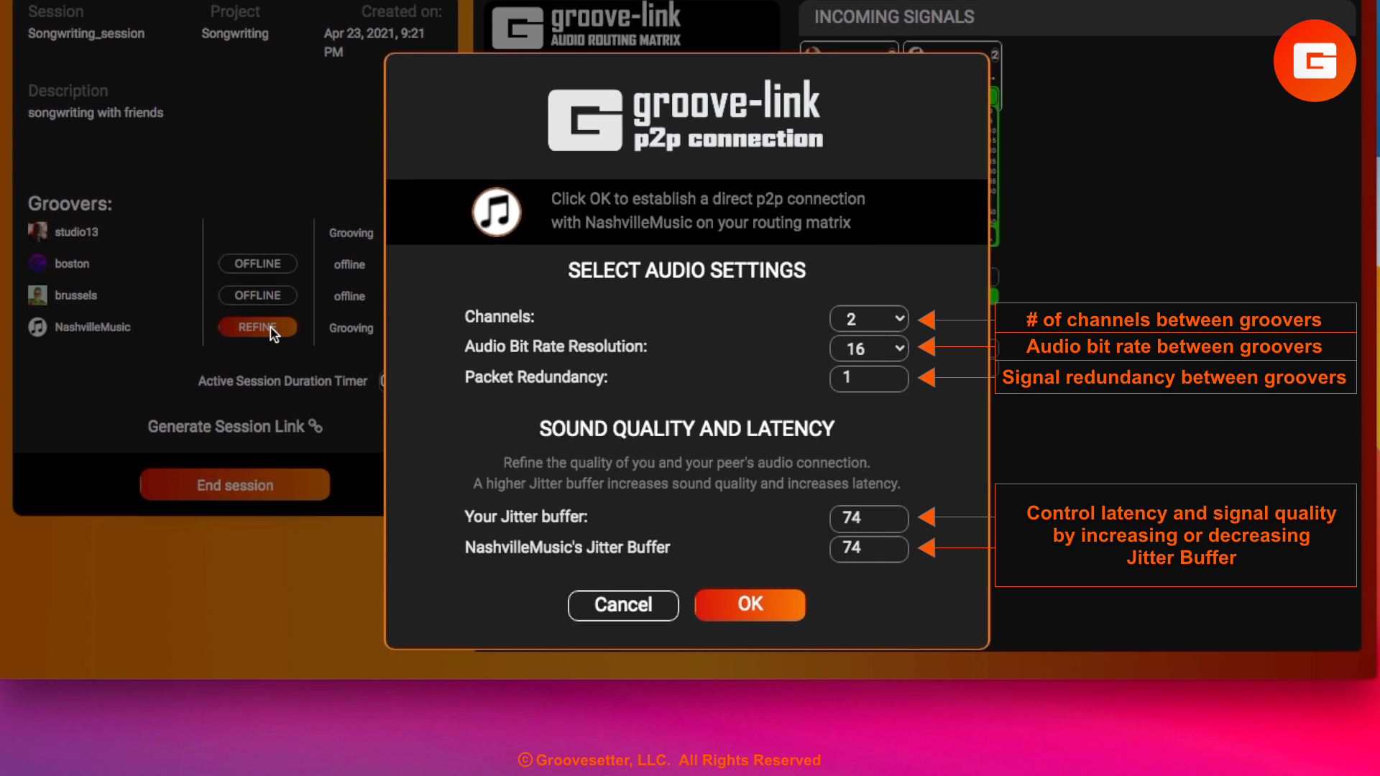Screen dimensions: 1380x776
Task: Click NashvilleMusic's music note avatar in dialog
Action: pyautogui.click(x=496, y=212)
